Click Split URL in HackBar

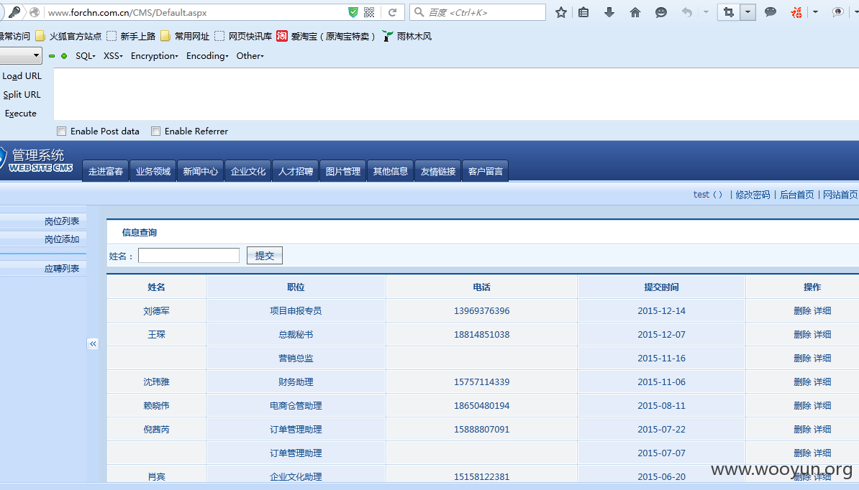[22, 95]
